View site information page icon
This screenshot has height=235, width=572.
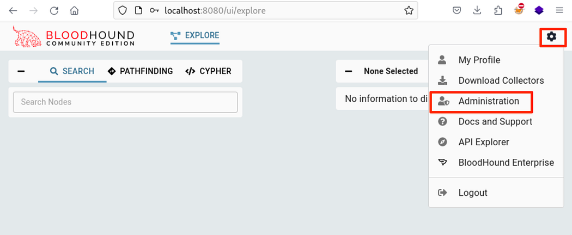pyautogui.click(x=138, y=10)
